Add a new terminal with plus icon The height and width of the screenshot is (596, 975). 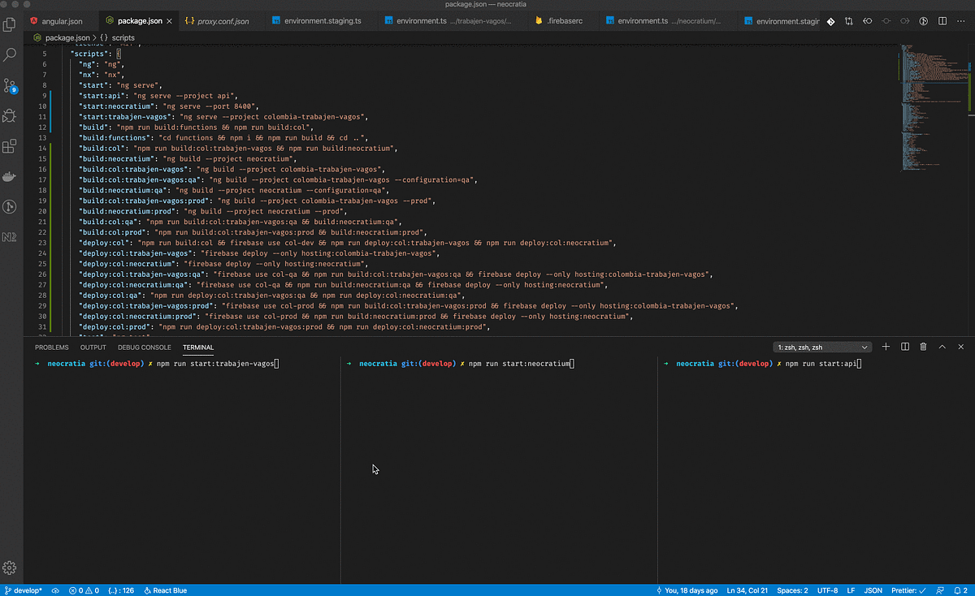tap(886, 347)
